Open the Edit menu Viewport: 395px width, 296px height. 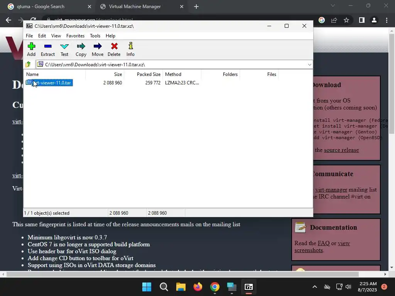42,36
